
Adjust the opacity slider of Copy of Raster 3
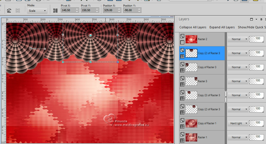tap(256, 67)
